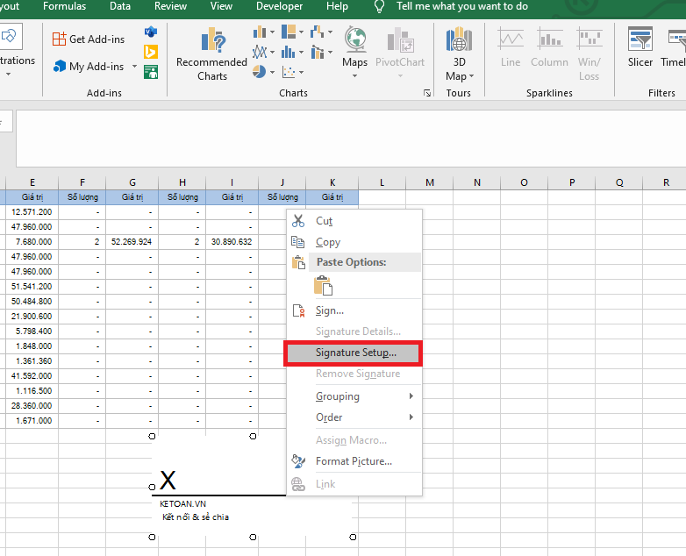
Task: Expand the My Add-ins dropdown arrow
Action: point(134,67)
